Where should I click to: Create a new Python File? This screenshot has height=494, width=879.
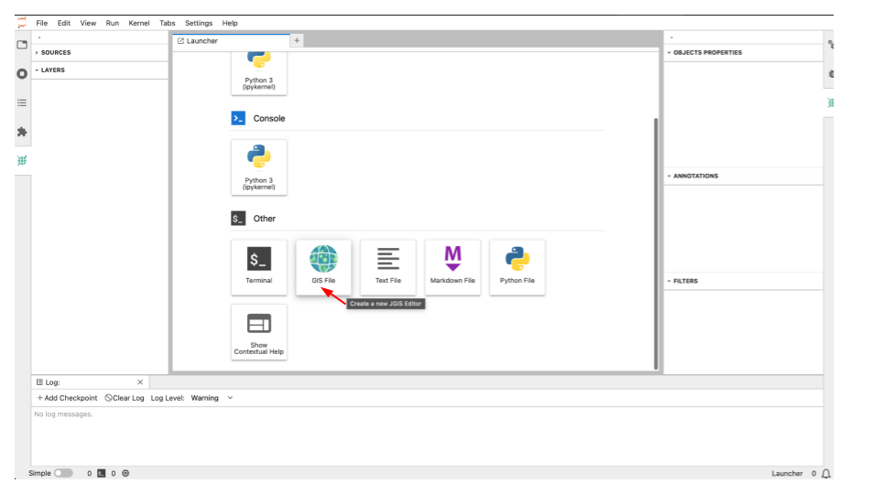[517, 266]
